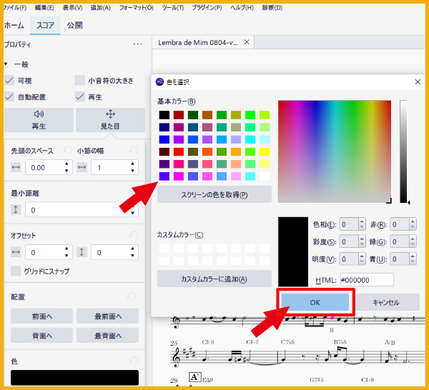Reset 小節の幅 value
This screenshot has height=390, width=429.
[x=134, y=151]
